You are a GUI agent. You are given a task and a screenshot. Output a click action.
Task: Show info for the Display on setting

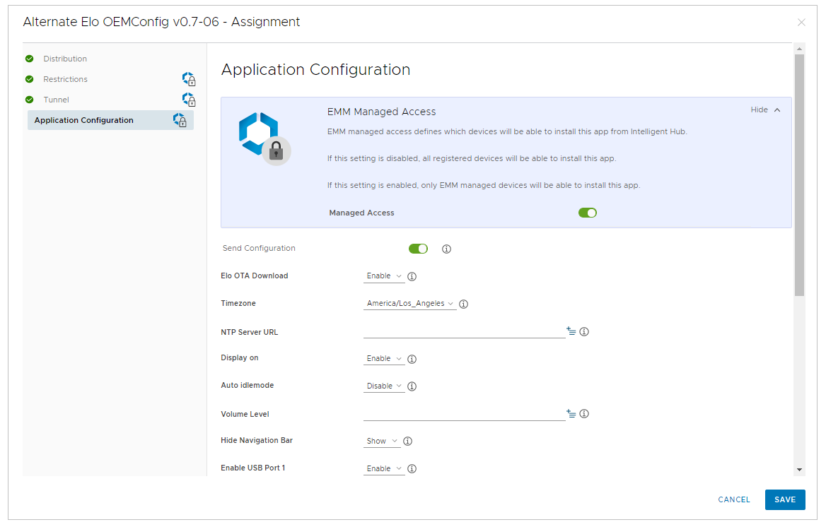(x=412, y=359)
